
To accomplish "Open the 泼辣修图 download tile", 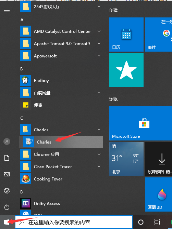I will 158,159.
